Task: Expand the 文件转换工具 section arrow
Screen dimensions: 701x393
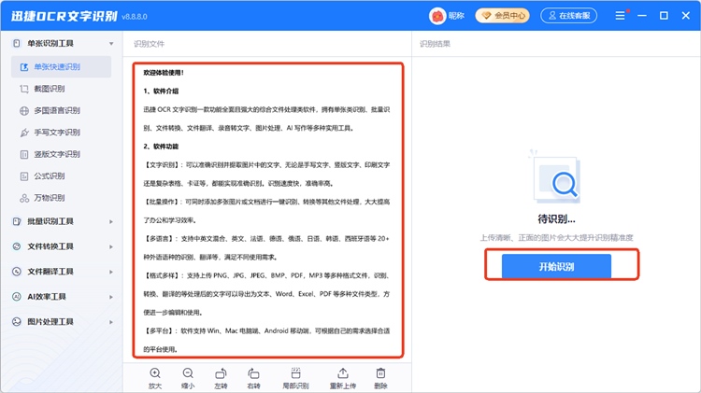Action: coord(111,246)
